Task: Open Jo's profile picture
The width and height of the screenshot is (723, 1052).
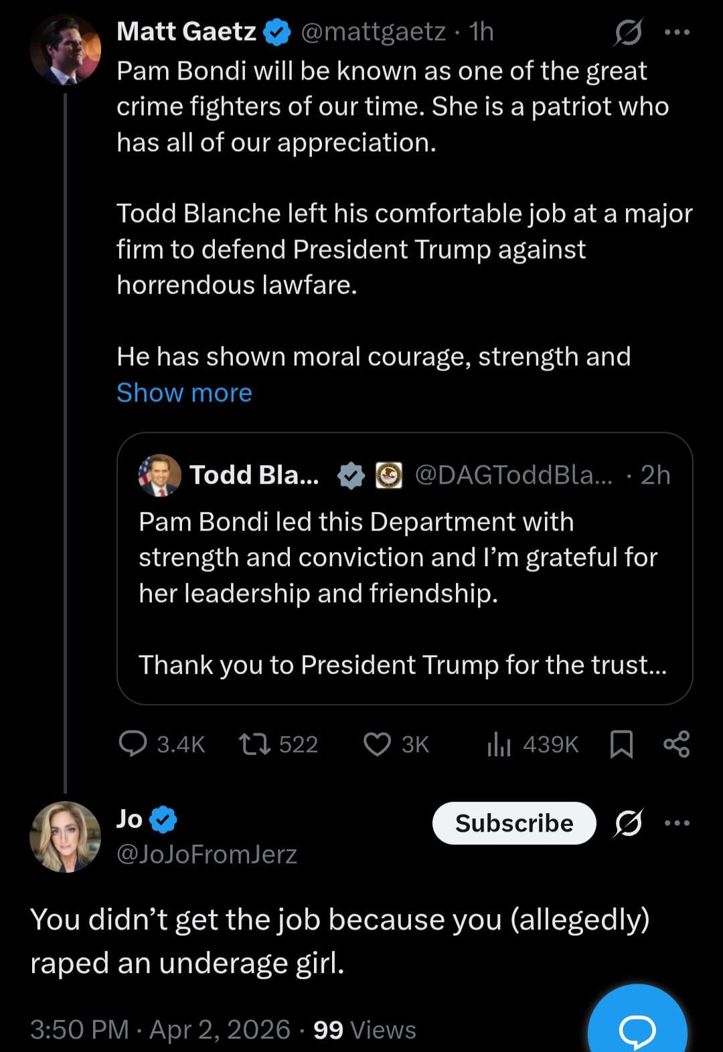Action: (x=65, y=837)
